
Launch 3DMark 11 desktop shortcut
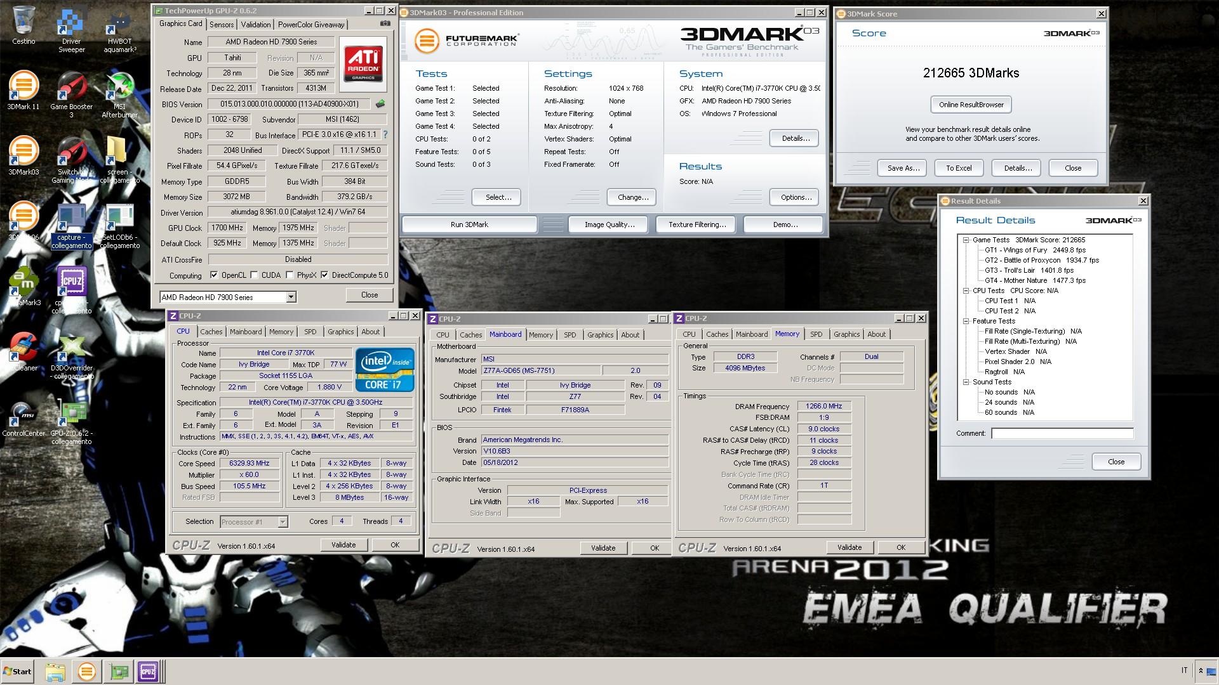(x=23, y=90)
